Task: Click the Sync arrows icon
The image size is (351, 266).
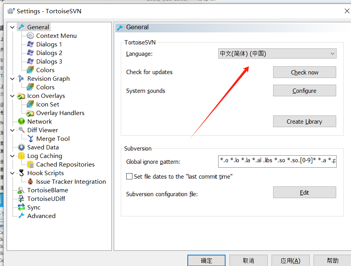Action: (x=21, y=207)
